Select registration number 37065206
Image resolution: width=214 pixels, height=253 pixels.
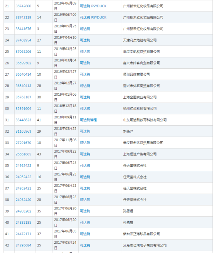[x=24, y=52]
